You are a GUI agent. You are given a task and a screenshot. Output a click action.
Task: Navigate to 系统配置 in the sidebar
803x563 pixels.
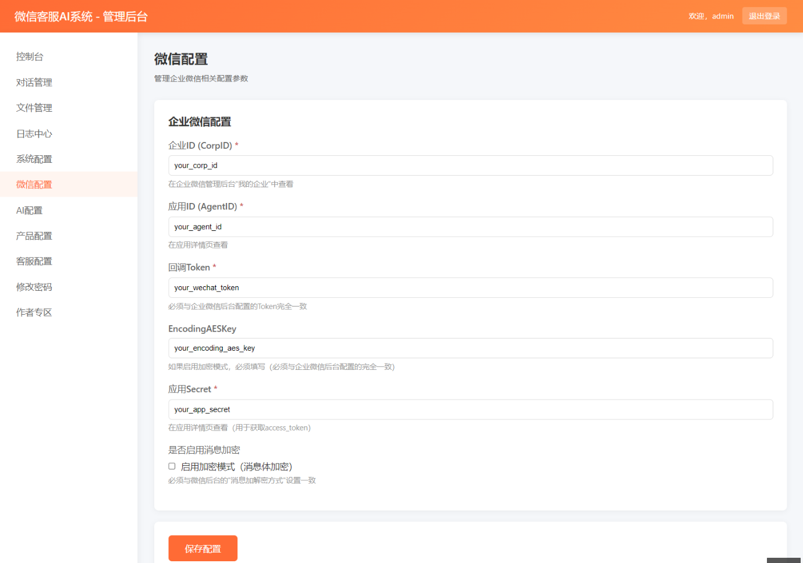tap(34, 159)
